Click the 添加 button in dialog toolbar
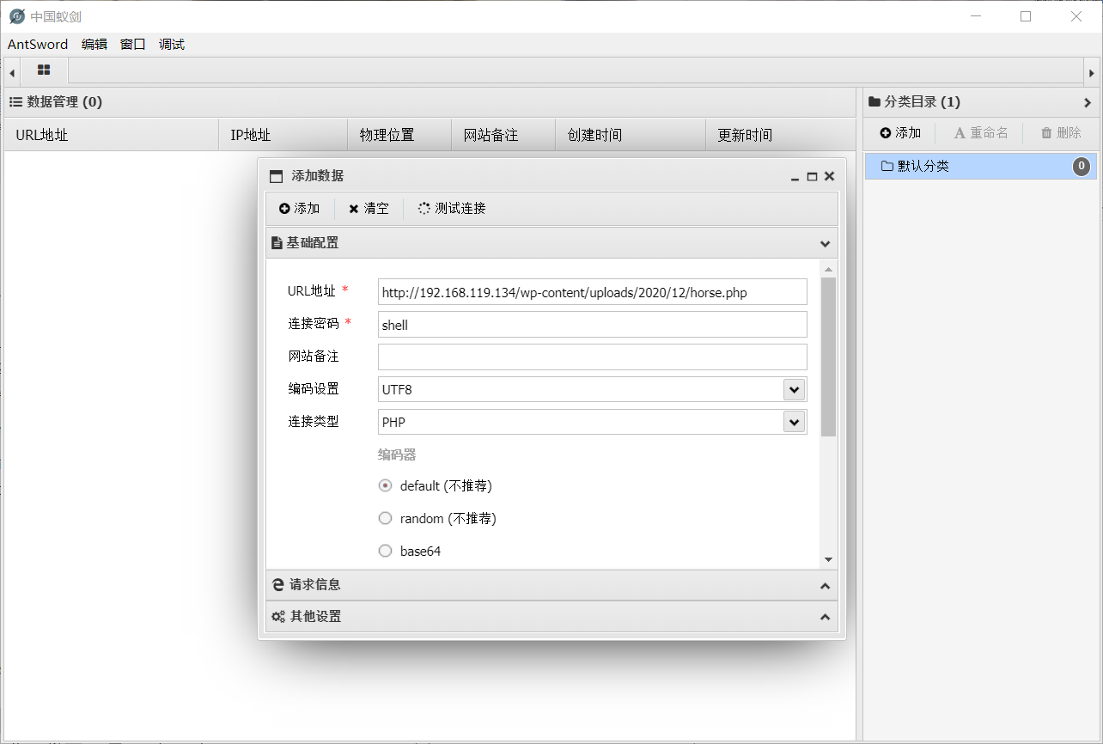Viewport: 1103px width, 744px height. [300, 209]
